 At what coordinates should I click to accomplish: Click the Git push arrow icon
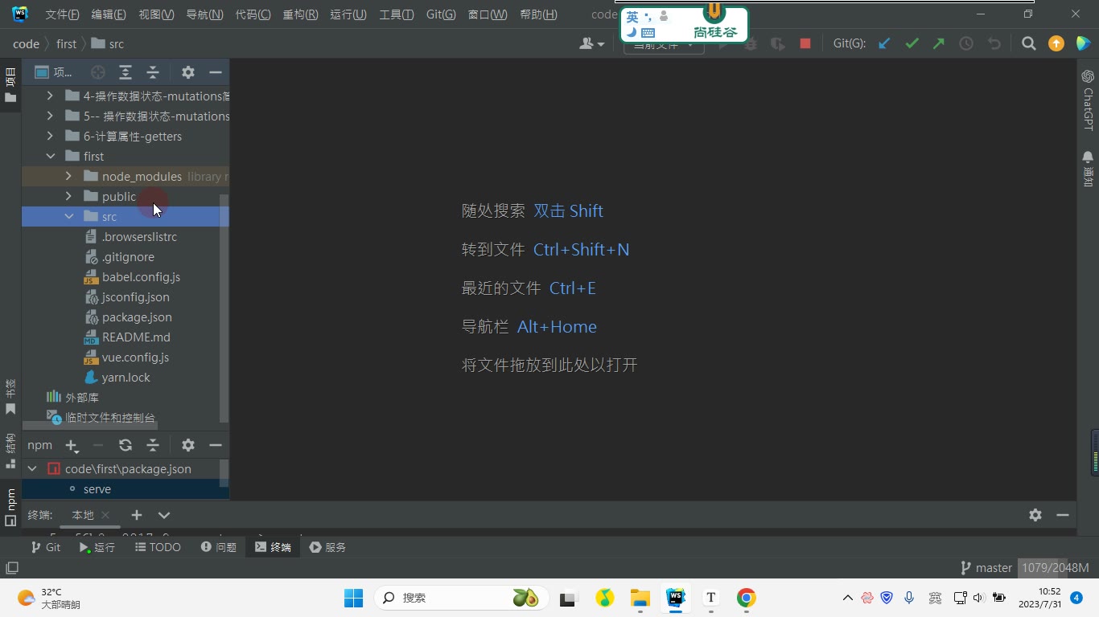[939, 43]
